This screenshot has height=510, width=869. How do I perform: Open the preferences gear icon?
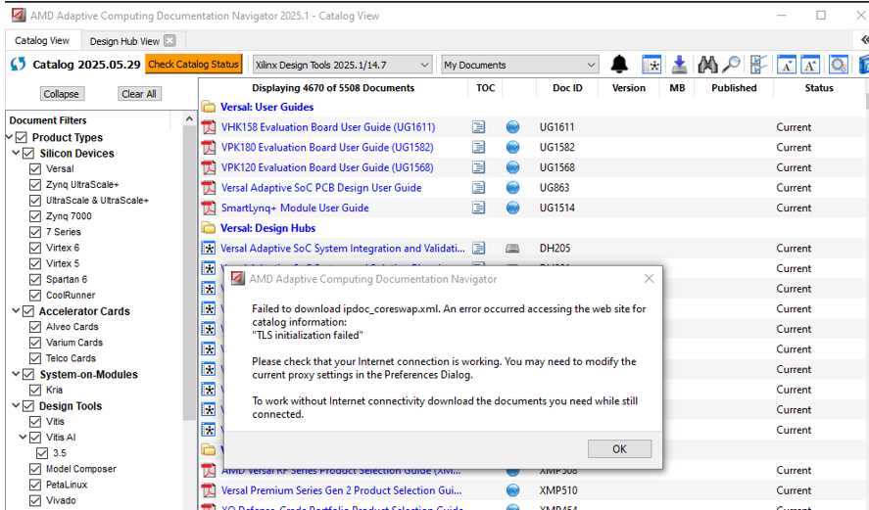[x=838, y=65]
